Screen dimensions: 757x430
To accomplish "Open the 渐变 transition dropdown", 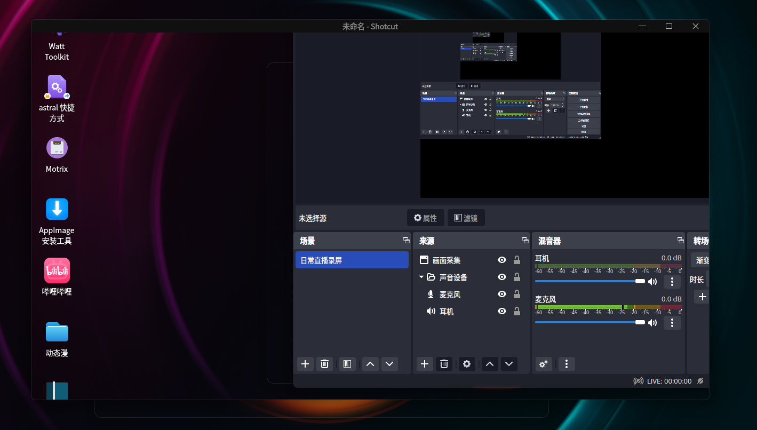I will [x=700, y=260].
